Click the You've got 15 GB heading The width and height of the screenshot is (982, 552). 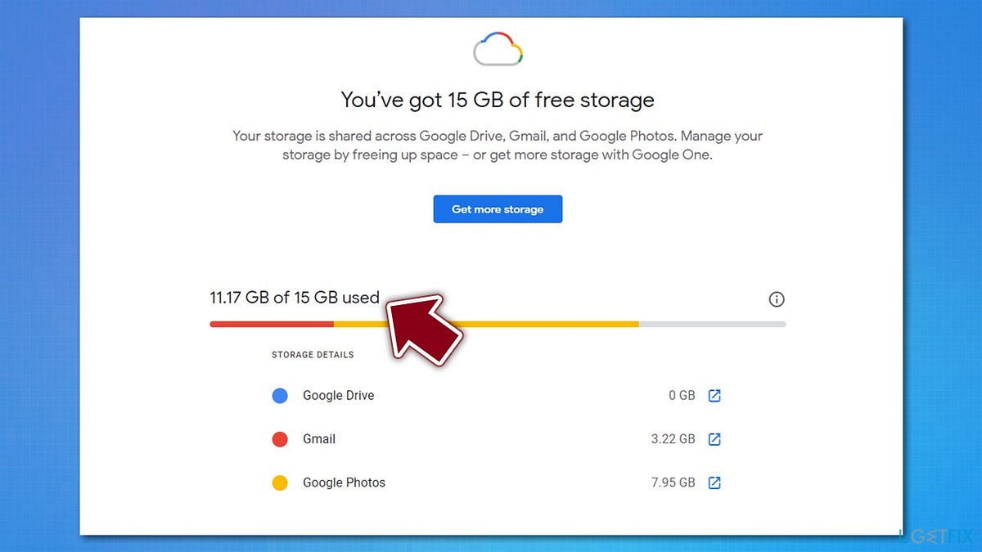(498, 101)
